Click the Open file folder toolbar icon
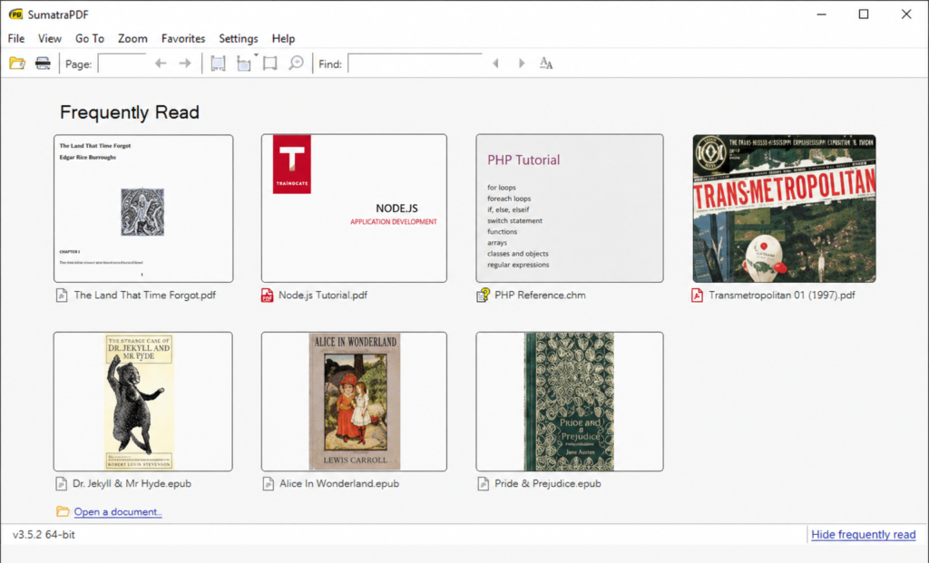This screenshot has width=929, height=563. pos(17,63)
